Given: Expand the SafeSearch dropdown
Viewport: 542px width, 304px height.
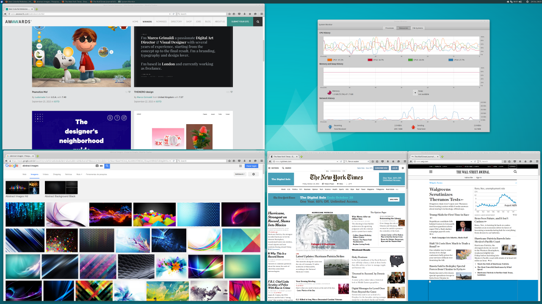Looking at the screenshot, I should point(240,174).
